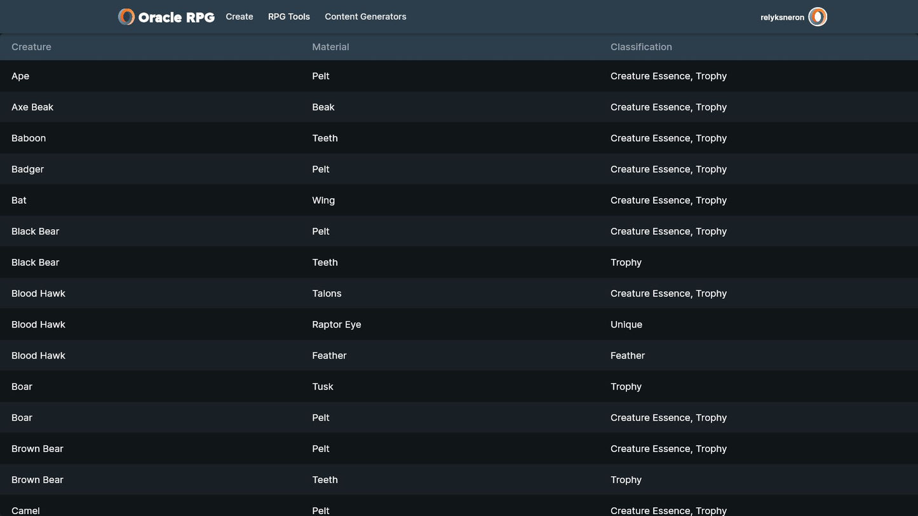Click the Oracle RPG title text
The image size is (918, 516).
(177, 18)
